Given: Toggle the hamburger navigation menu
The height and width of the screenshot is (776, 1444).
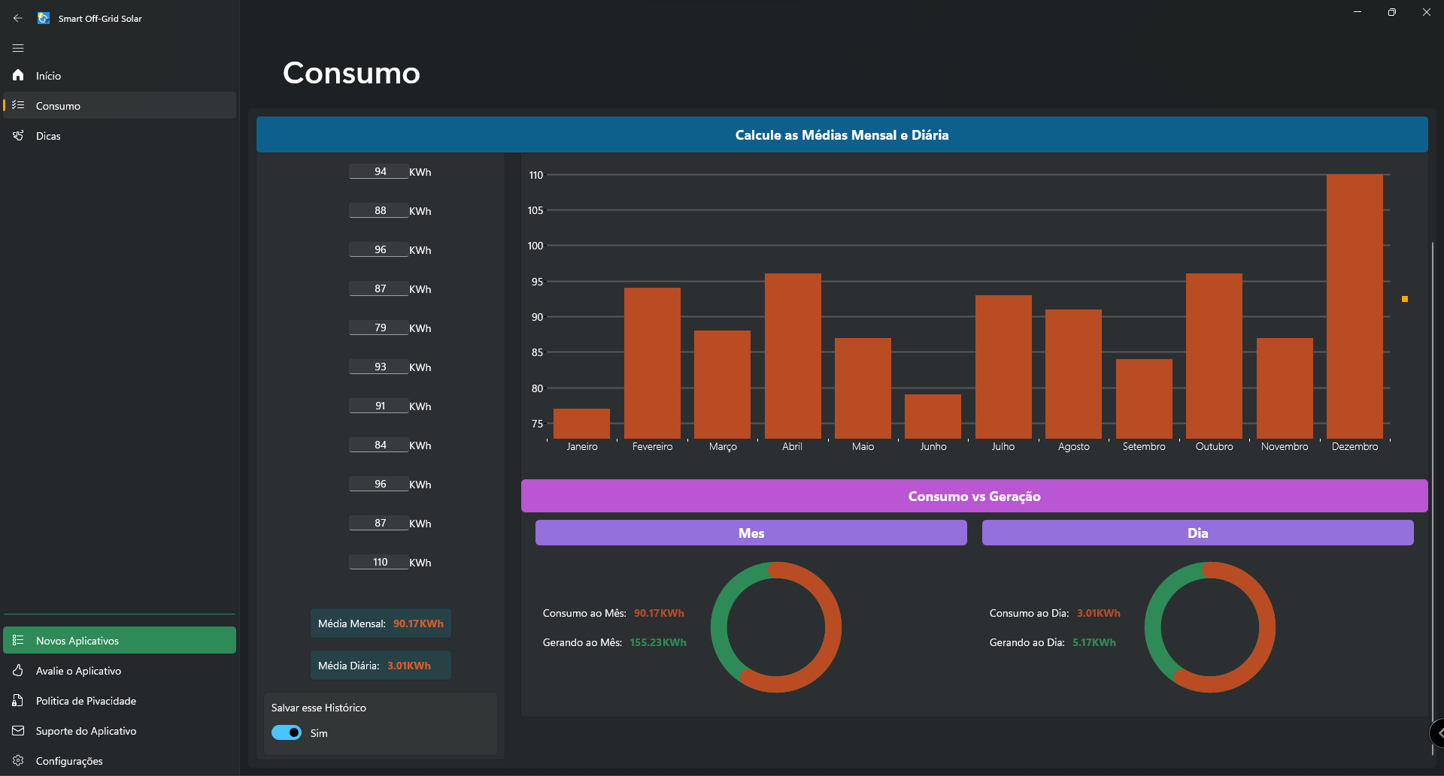Looking at the screenshot, I should (18, 48).
